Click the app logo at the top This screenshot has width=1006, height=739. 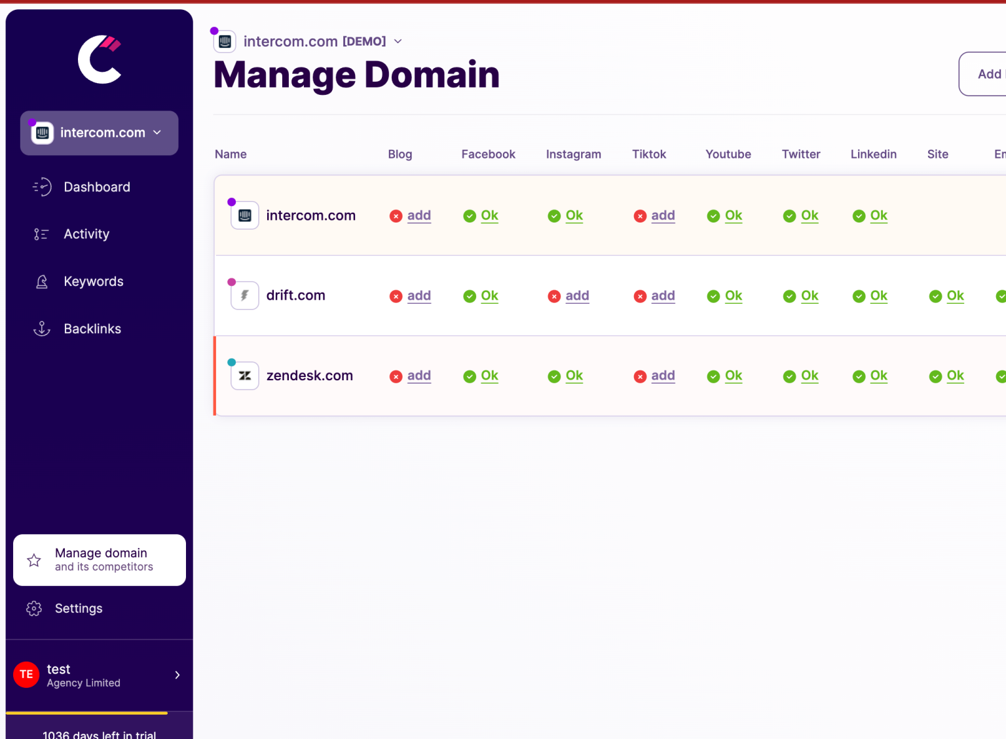(100, 59)
